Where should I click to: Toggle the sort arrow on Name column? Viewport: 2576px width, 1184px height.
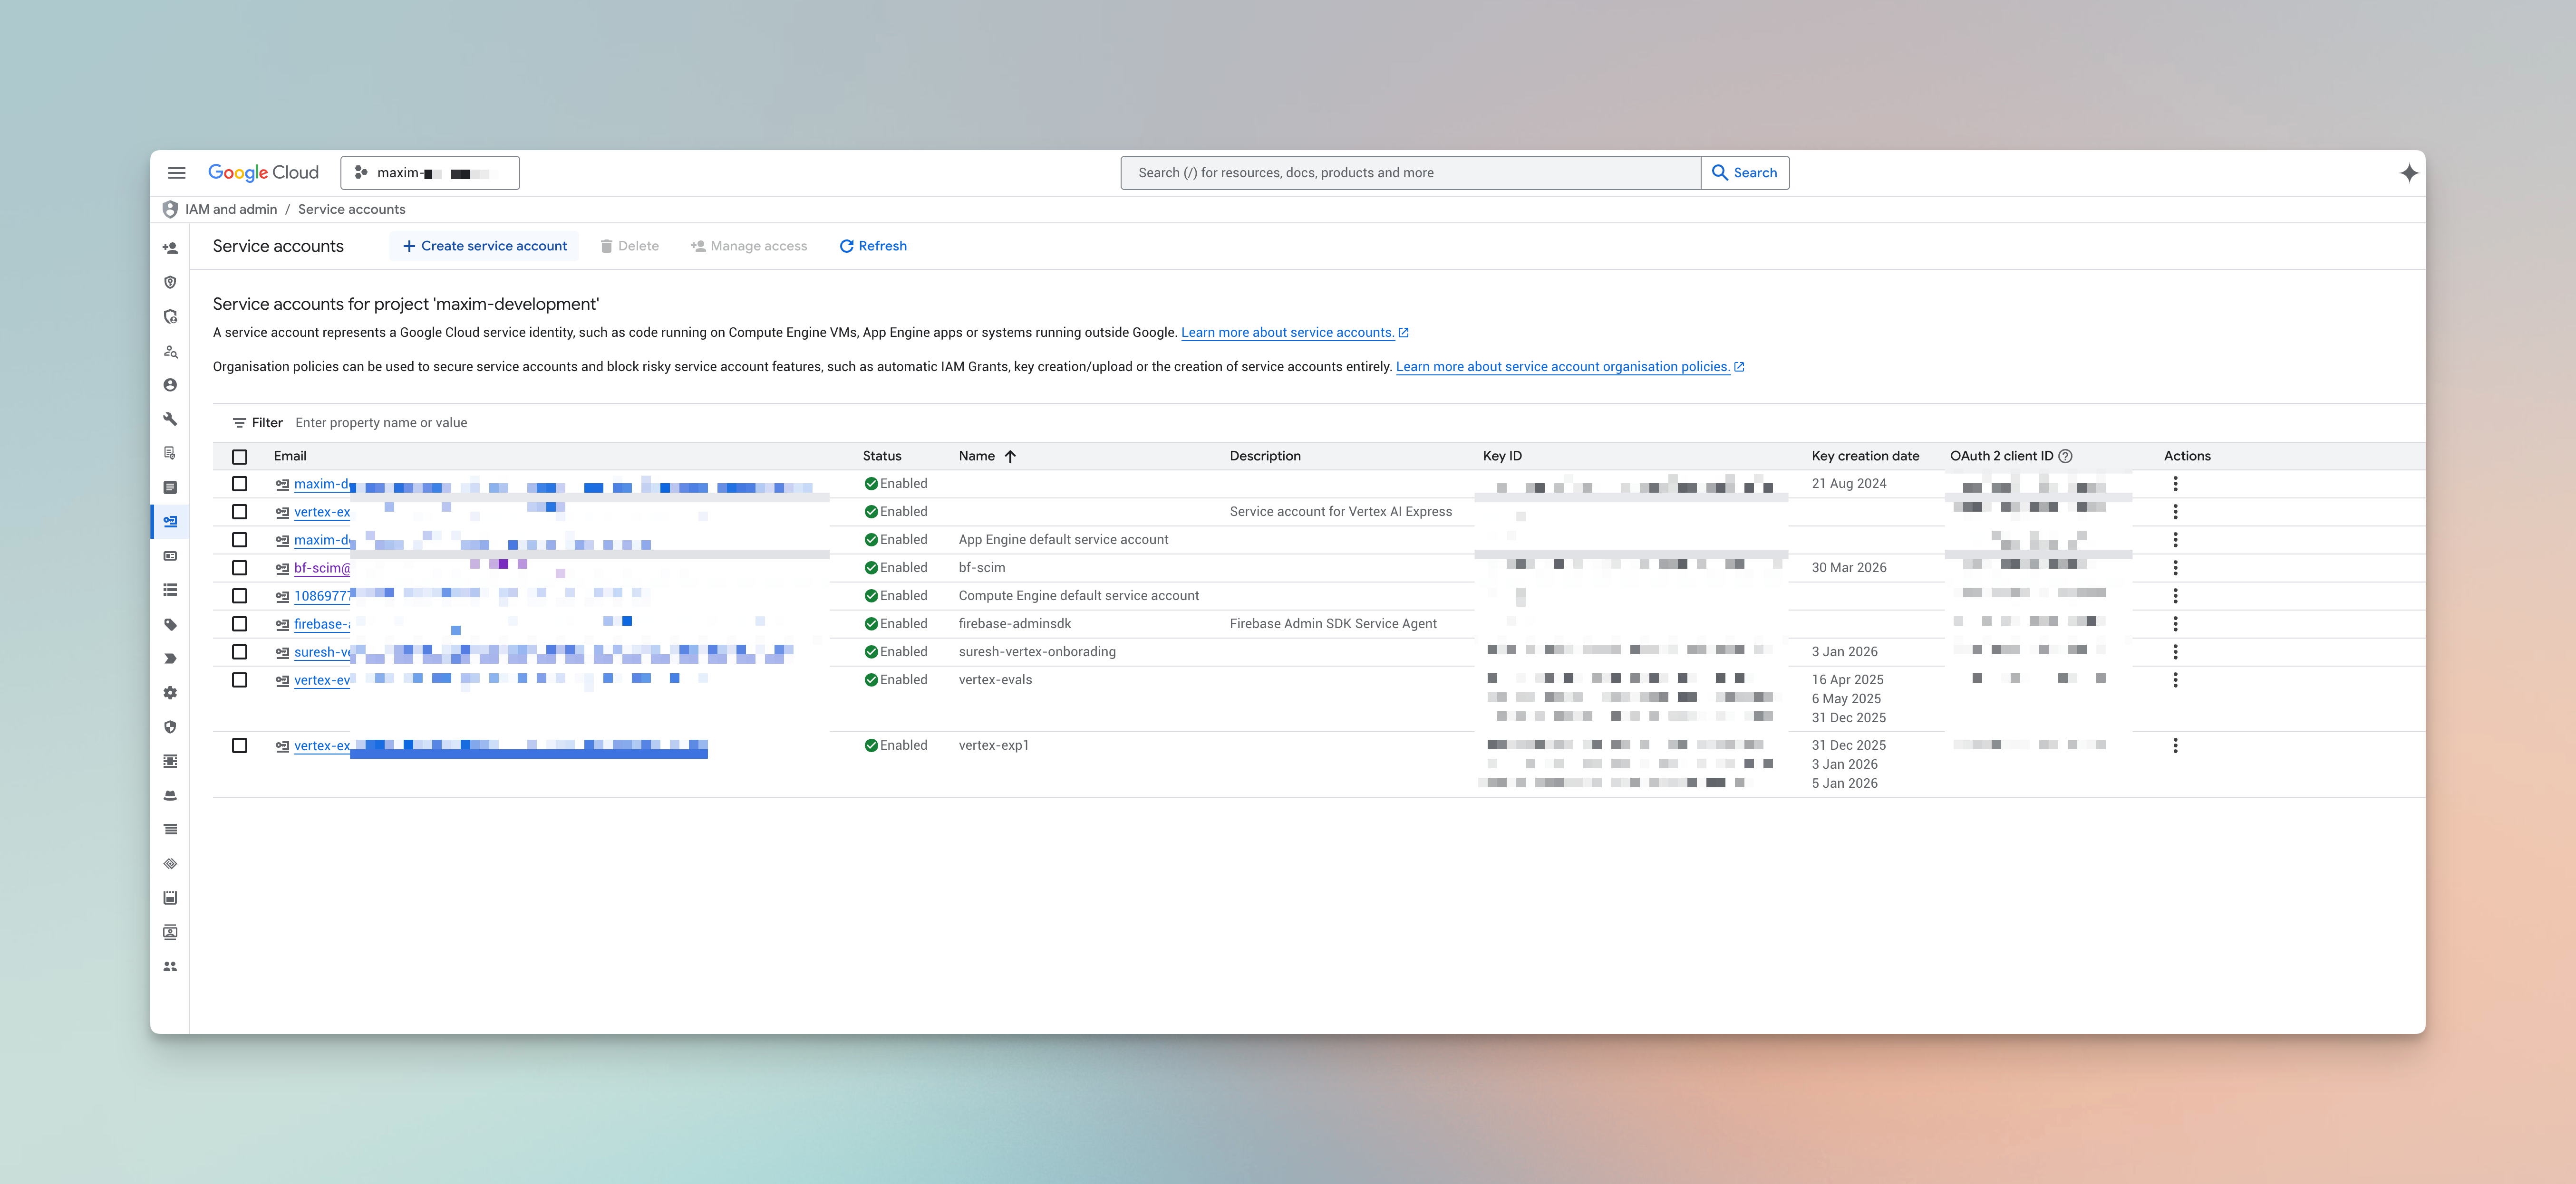tap(1010, 456)
